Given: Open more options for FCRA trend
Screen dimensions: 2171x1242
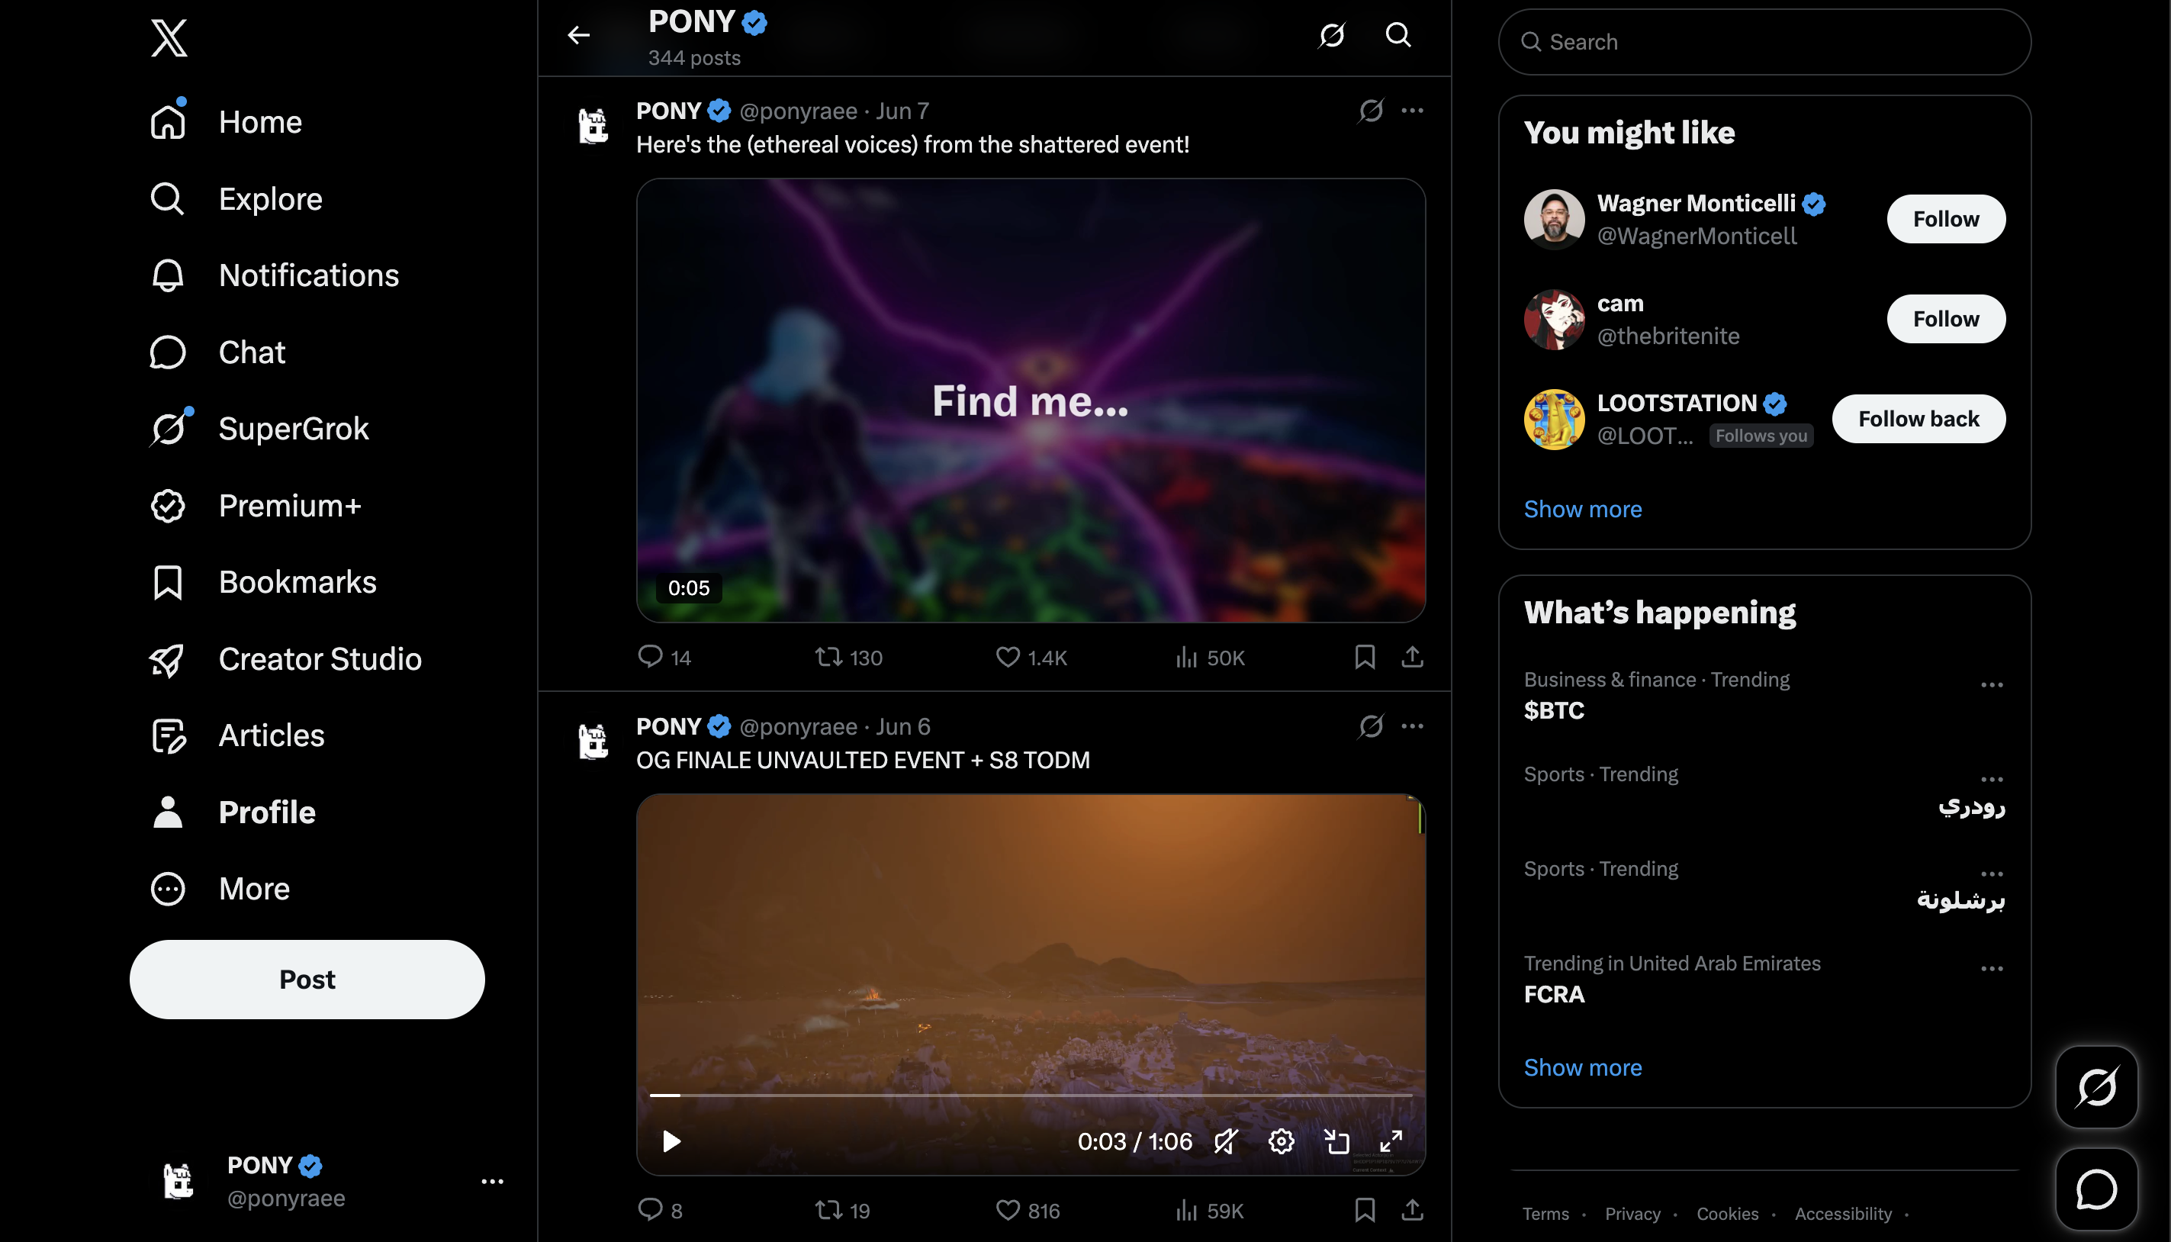Looking at the screenshot, I should click(x=1992, y=969).
